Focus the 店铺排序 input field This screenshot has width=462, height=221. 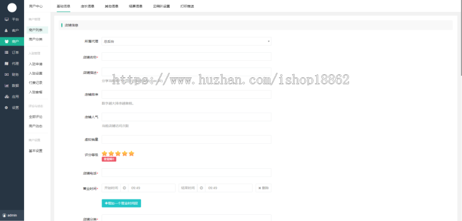click(x=186, y=94)
